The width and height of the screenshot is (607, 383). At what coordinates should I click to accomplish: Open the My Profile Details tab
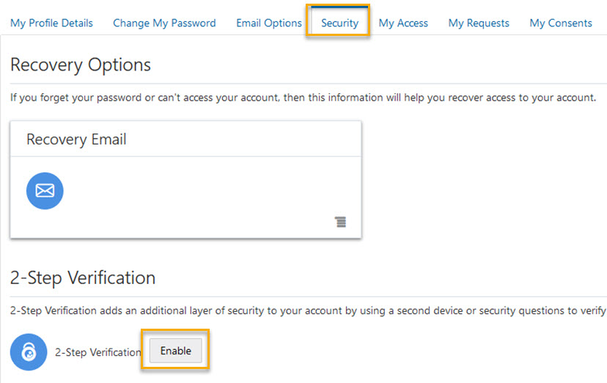51,23
